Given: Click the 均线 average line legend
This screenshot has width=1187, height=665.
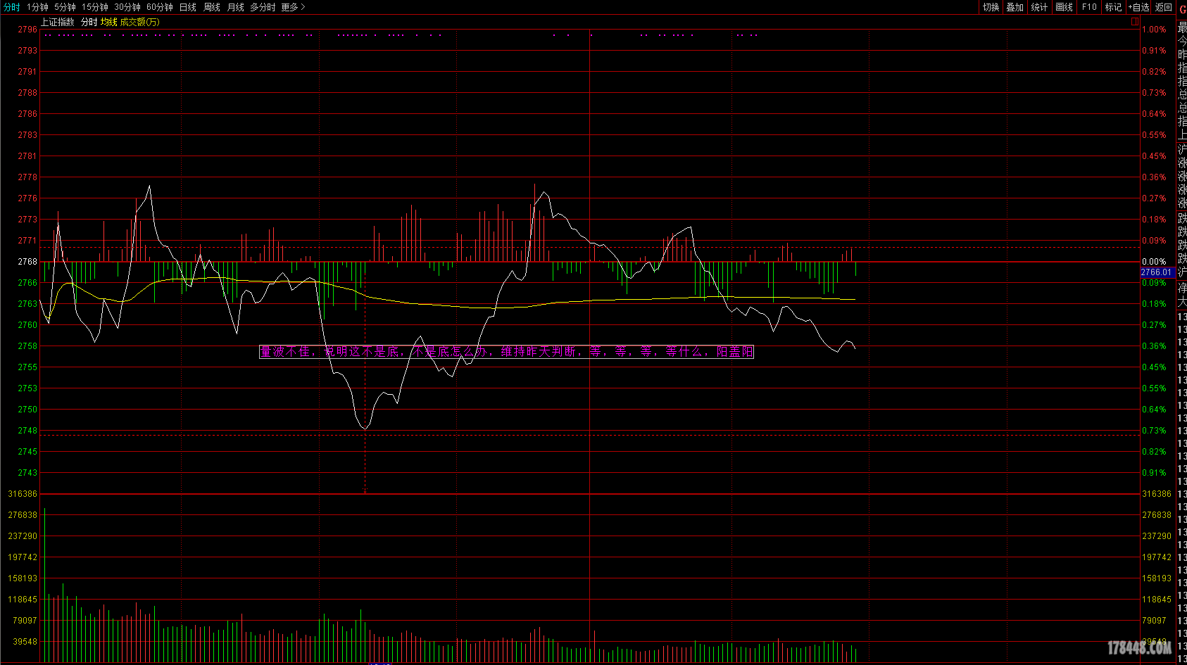Looking at the screenshot, I should [109, 22].
